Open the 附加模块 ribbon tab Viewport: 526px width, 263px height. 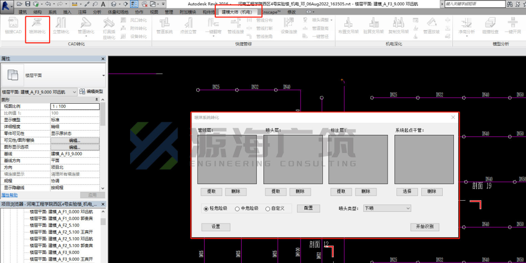tap(188, 12)
